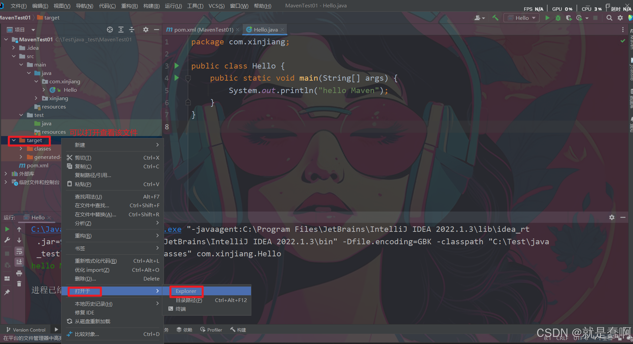Image resolution: width=633 pixels, height=344 pixels.
Task: Open Run panel settings gear
Action: (612, 217)
